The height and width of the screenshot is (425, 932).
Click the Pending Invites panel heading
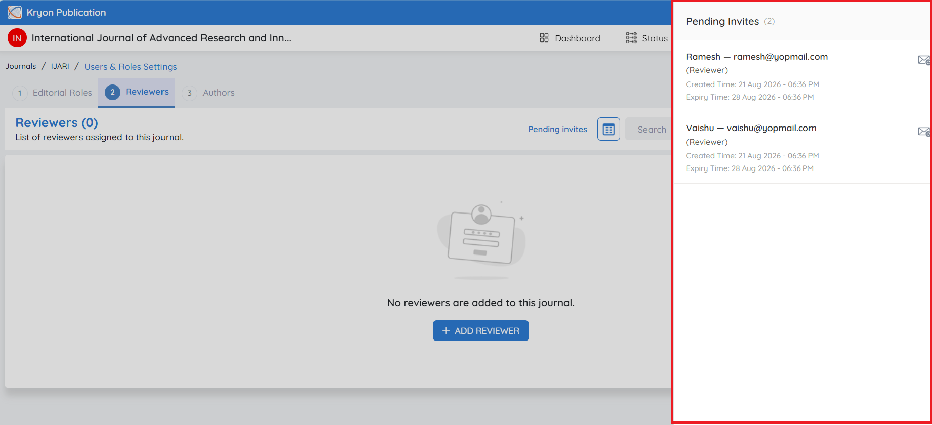(x=722, y=21)
